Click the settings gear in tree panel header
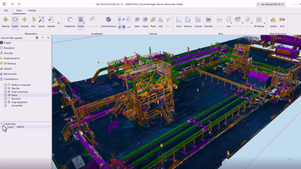Viewport: 301px width, 169px height. tap(37, 38)
